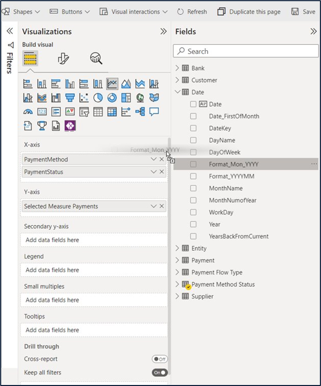Expand the Payment Flow Type table
This screenshot has width=321, height=386.
click(x=177, y=272)
